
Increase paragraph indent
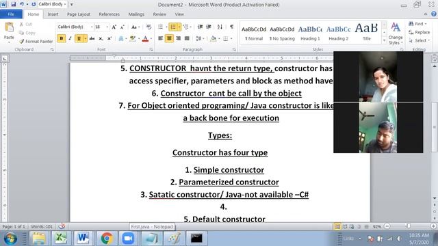click(209, 27)
